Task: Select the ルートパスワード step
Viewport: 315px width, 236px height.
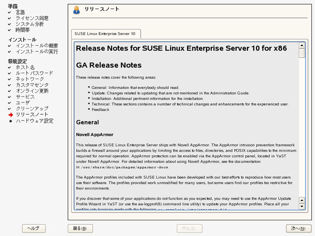Action: 35,73
